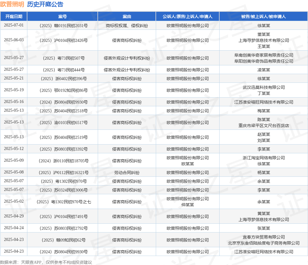Click defendant 董某某
This screenshot has height=265, width=308.
pos(264,34)
